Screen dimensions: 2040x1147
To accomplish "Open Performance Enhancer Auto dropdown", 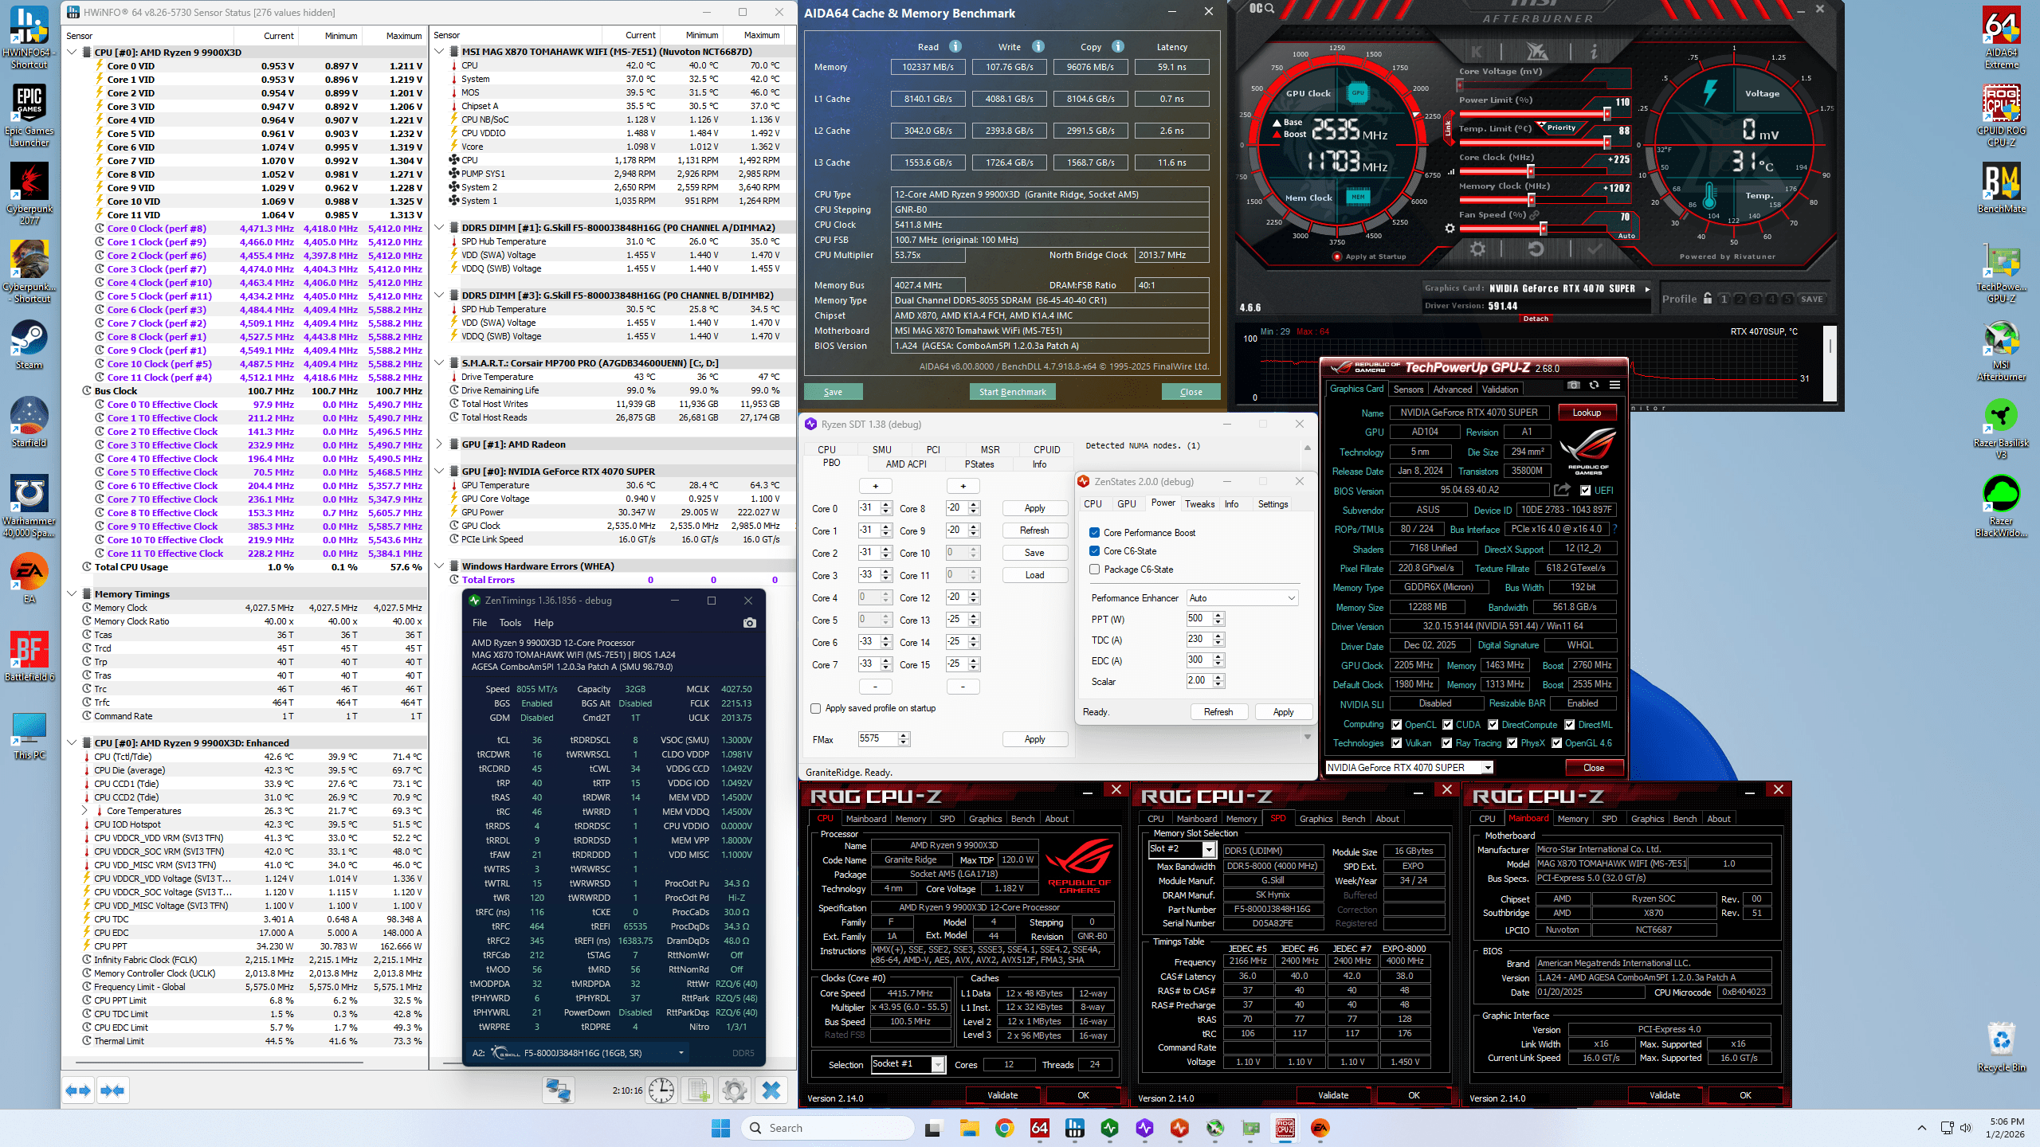I will coord(1242,598).
